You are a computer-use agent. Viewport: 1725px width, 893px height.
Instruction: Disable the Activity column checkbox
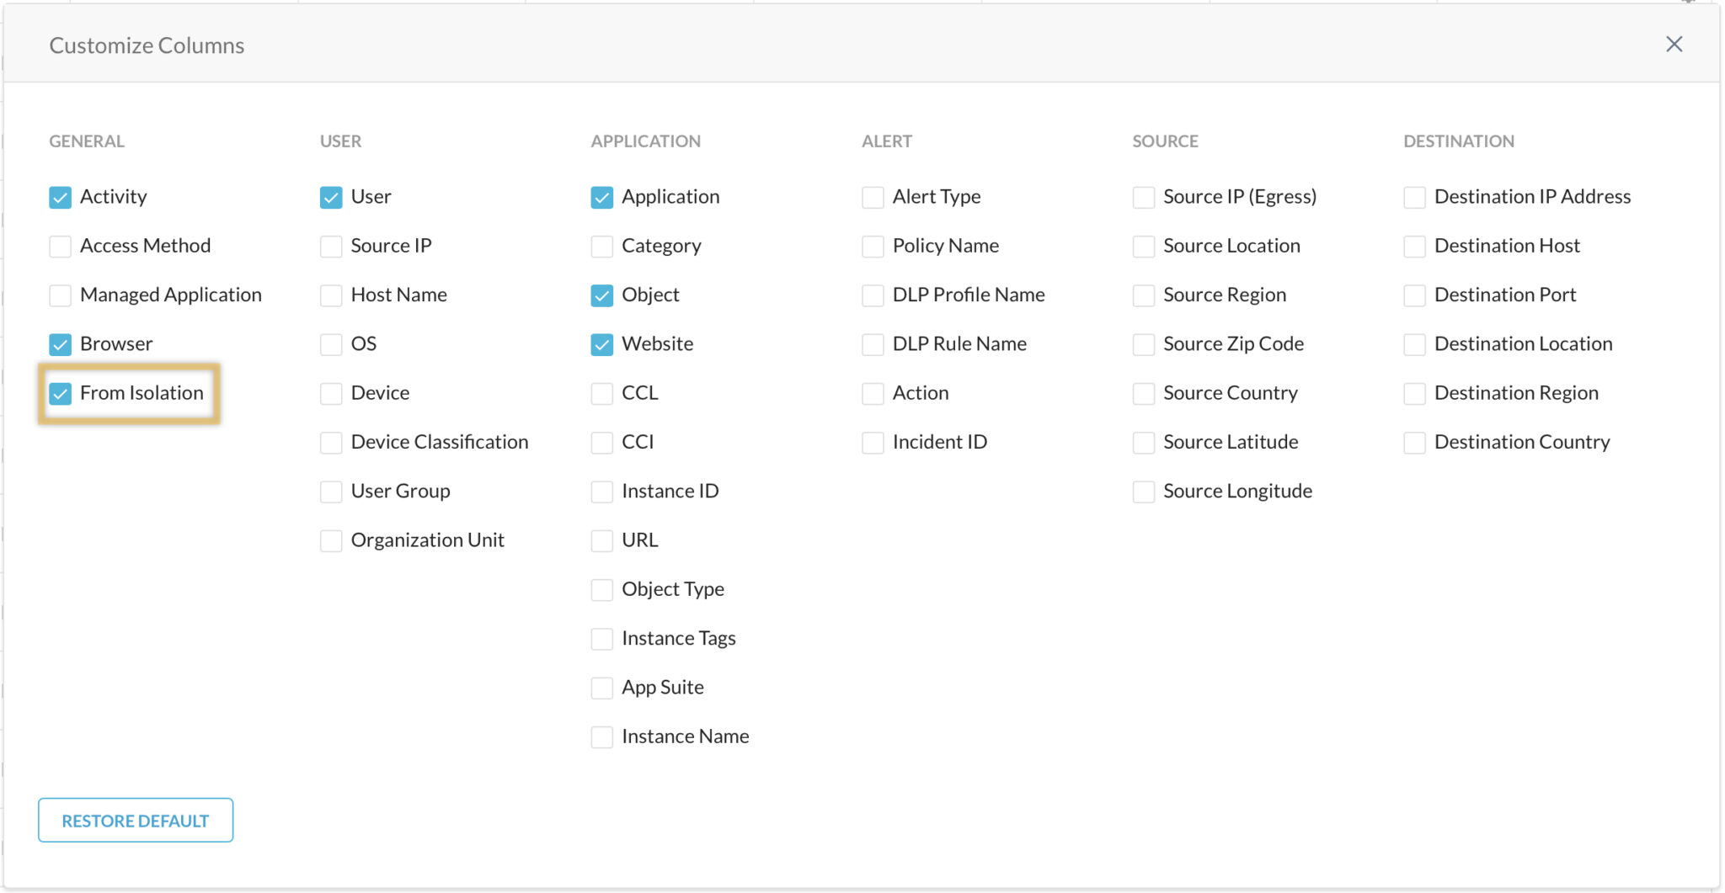61,198
